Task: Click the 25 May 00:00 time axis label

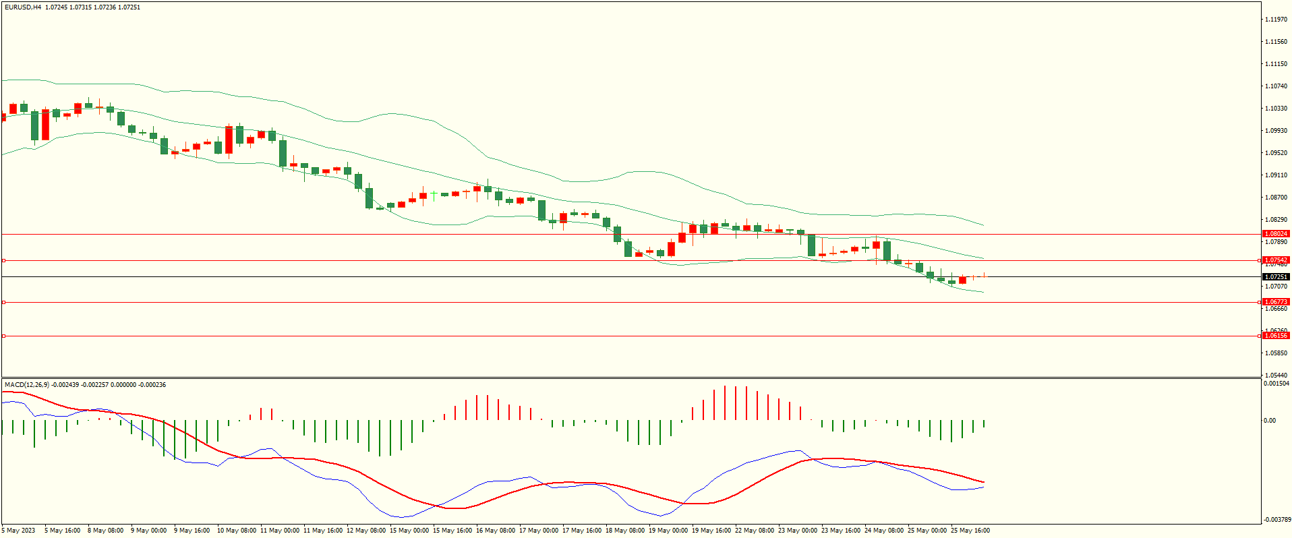Action: click(927, 531)
